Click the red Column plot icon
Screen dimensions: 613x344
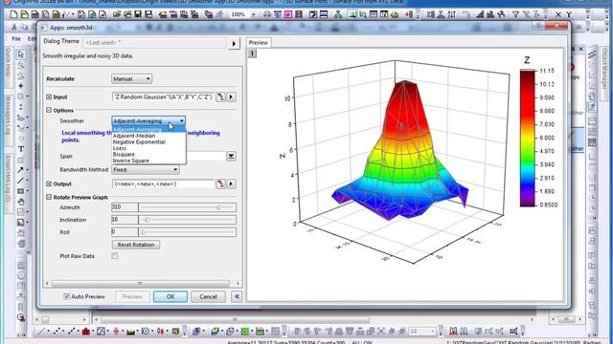[86, 332]
